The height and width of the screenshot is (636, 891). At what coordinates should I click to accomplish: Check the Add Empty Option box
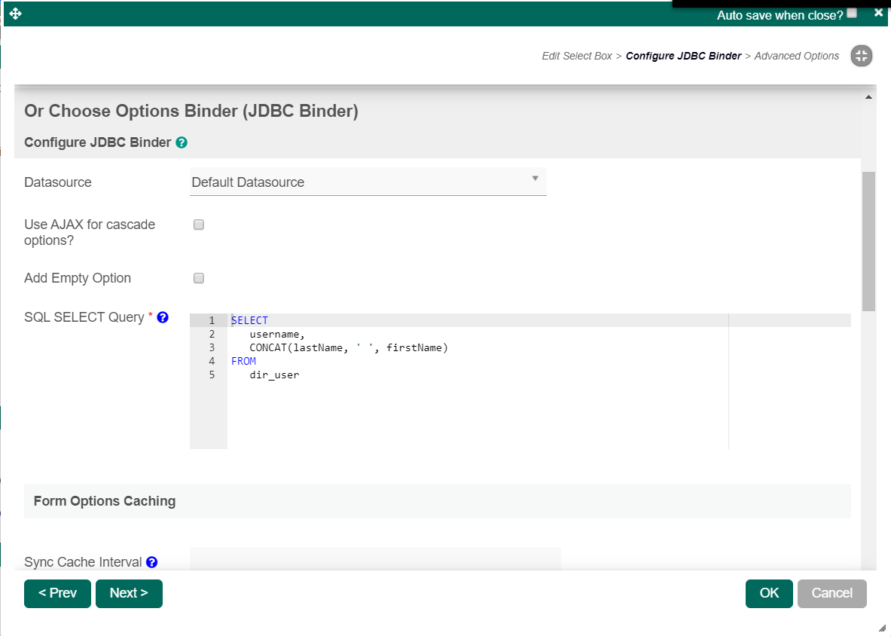pos(199,278)
